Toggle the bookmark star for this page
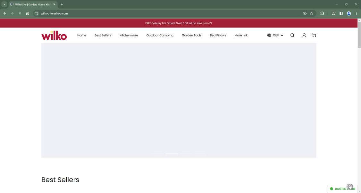Viewport: 361px width, 193px height. tap(311, 13)
